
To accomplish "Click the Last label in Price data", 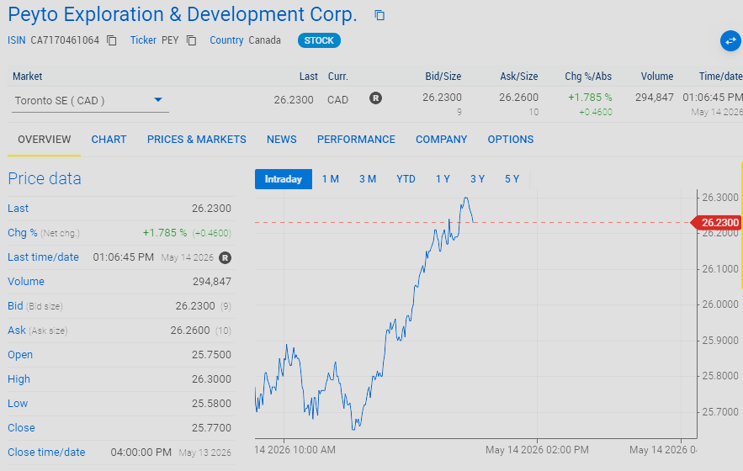I will 18,209.
